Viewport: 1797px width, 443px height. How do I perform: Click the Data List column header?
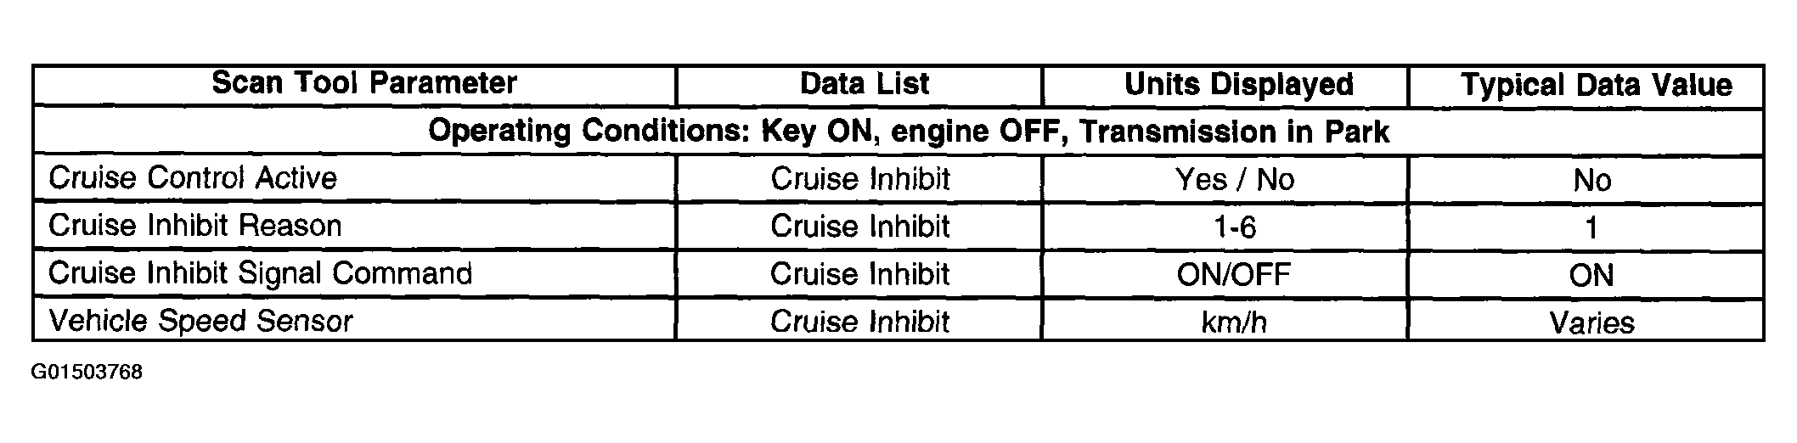[x=865, y=84]
